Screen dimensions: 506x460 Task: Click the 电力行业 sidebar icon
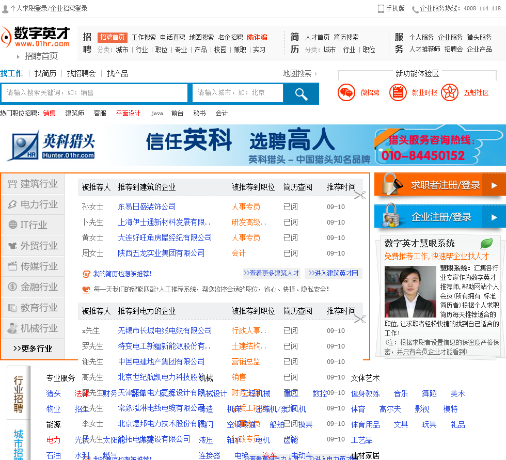12,204
